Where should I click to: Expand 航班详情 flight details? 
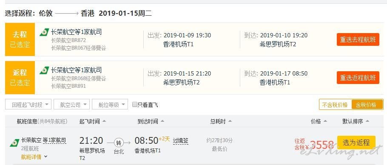pyautogui.click(x=34, y=157)
